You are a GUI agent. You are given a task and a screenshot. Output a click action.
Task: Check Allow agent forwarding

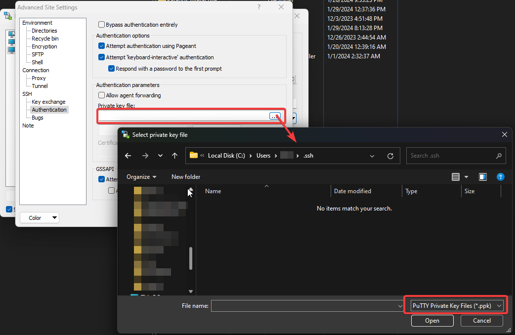pos(102,95)
